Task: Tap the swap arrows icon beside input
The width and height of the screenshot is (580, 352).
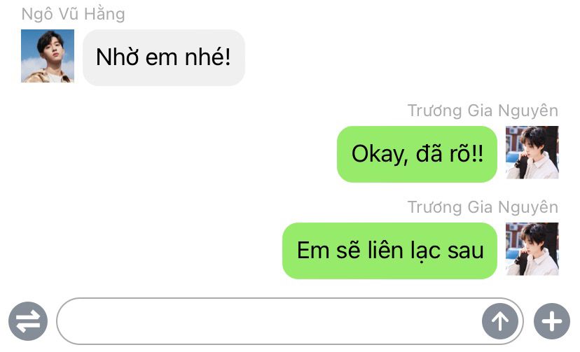Action: 28,321
